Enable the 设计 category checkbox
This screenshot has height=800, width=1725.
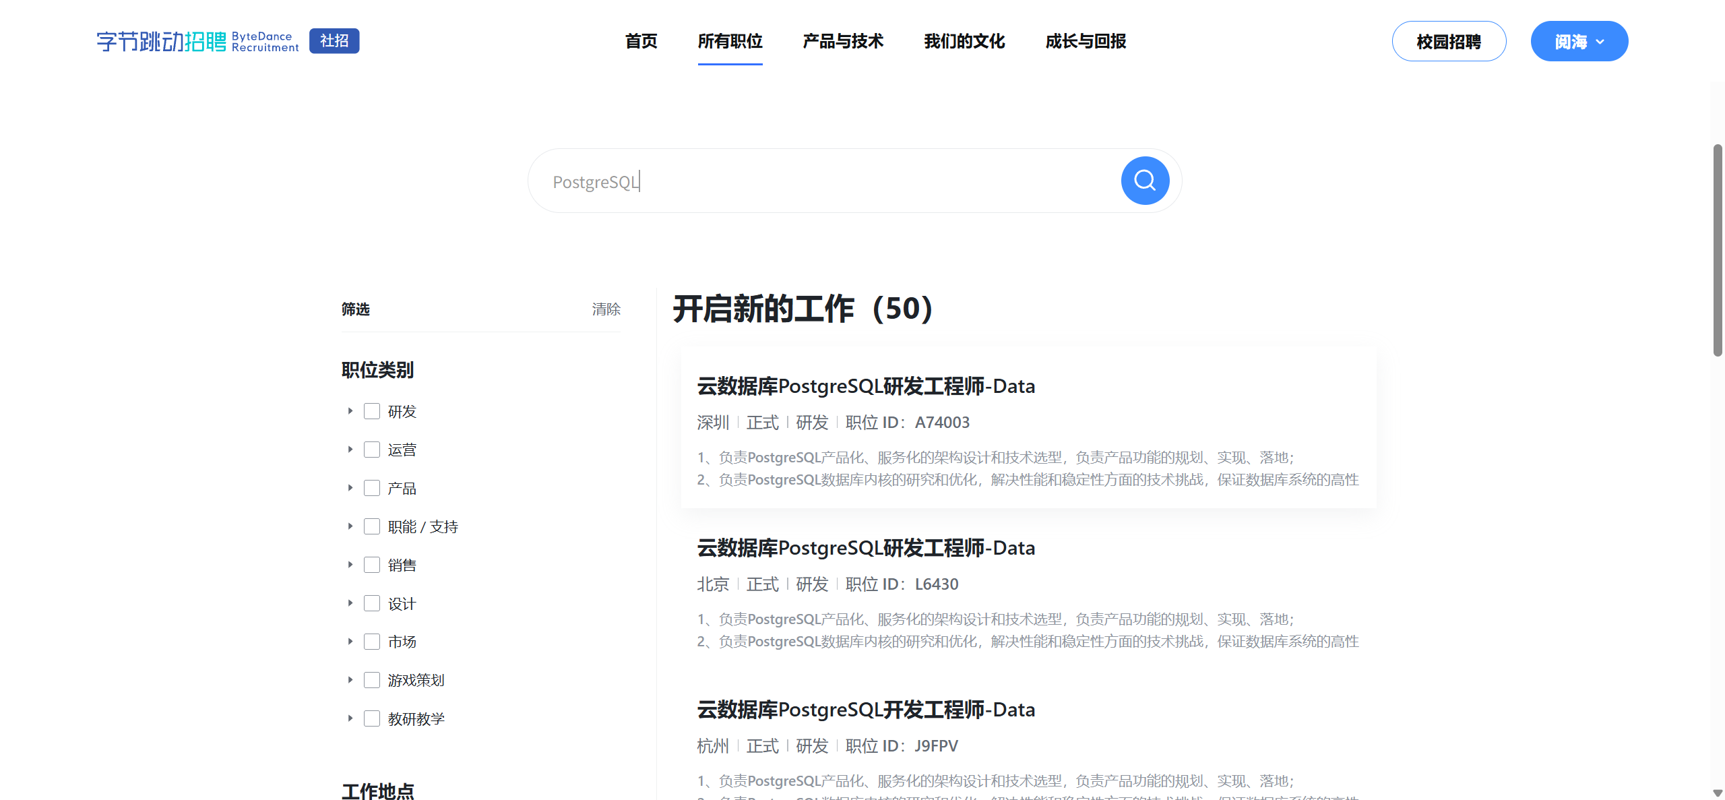tap(372, 603)
